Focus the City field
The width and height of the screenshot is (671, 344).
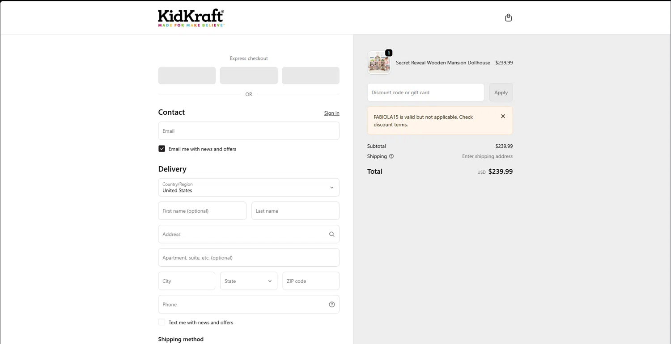coord(187,281)
